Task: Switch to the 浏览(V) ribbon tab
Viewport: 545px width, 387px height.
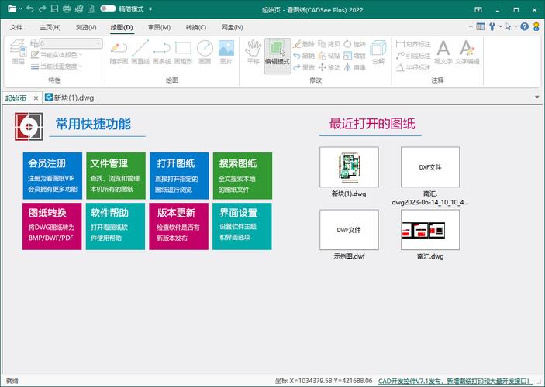Action: tap(86, 27)
